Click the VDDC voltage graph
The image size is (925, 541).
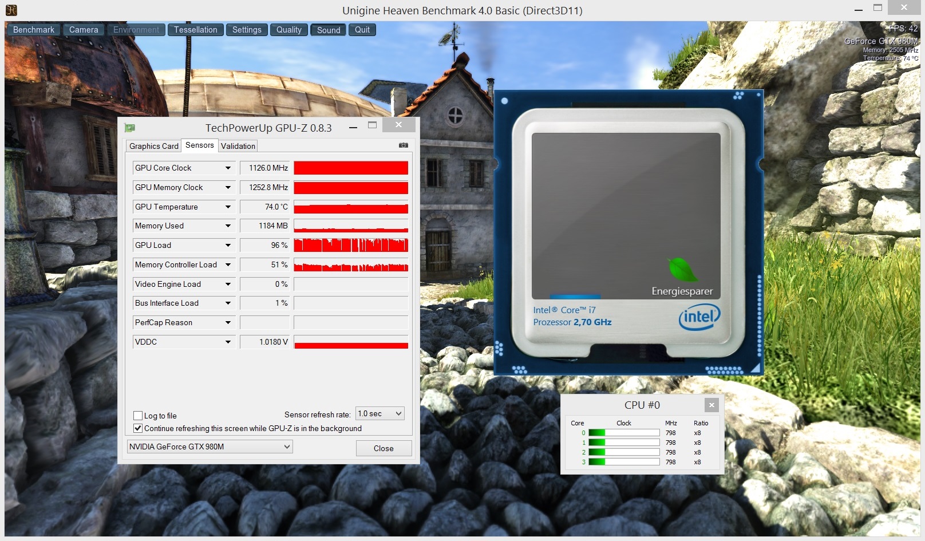(351, 342)
